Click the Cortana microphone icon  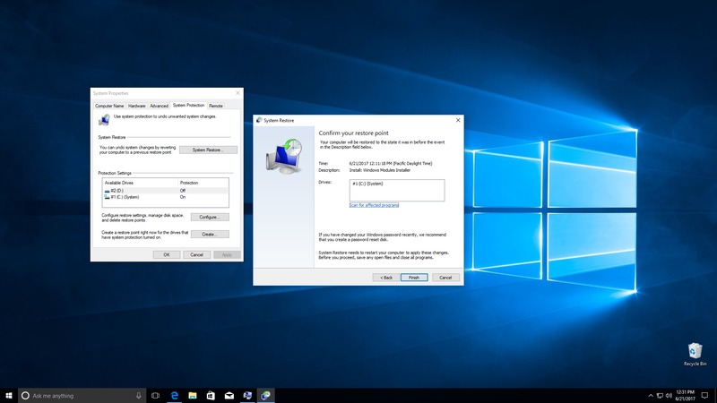click(x=138, y=395)
